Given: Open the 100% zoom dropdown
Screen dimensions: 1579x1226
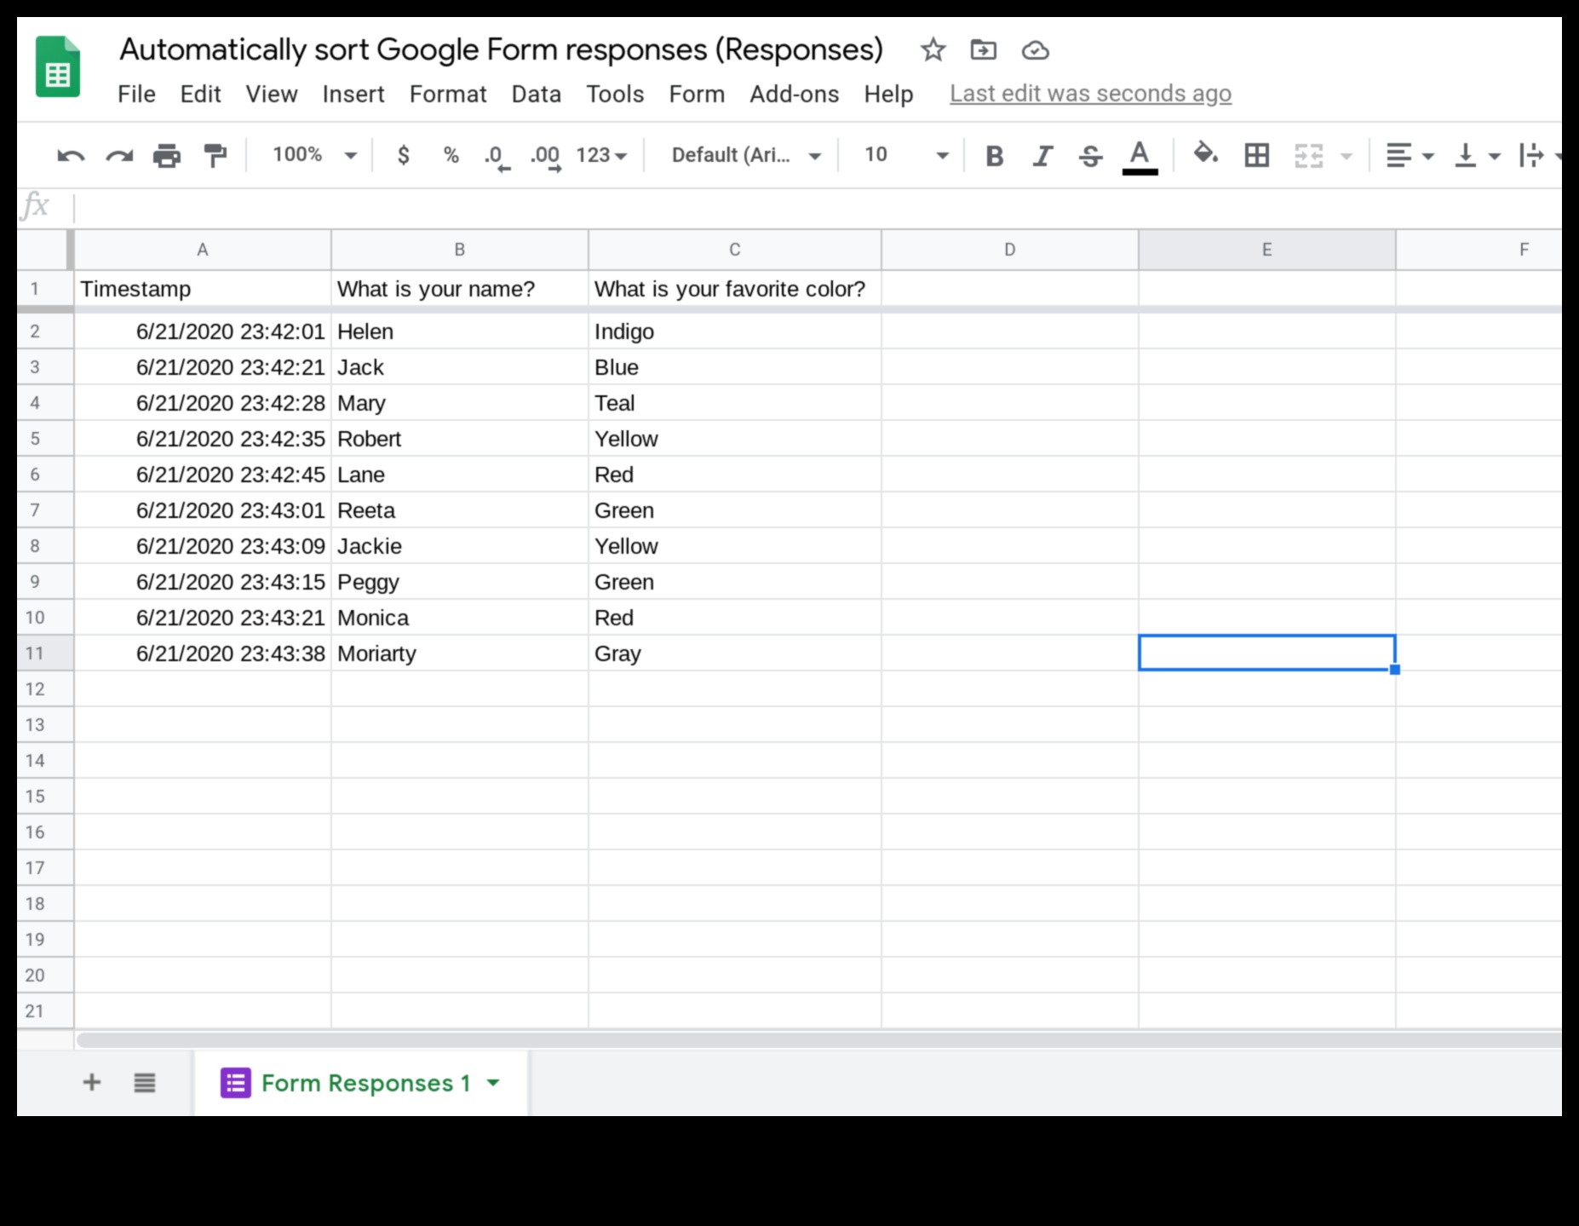Looking at the screenshot, I should [313, 155].
